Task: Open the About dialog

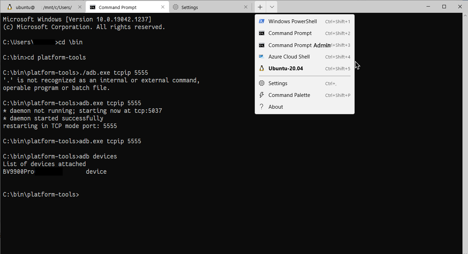Action: click(275, 107)
